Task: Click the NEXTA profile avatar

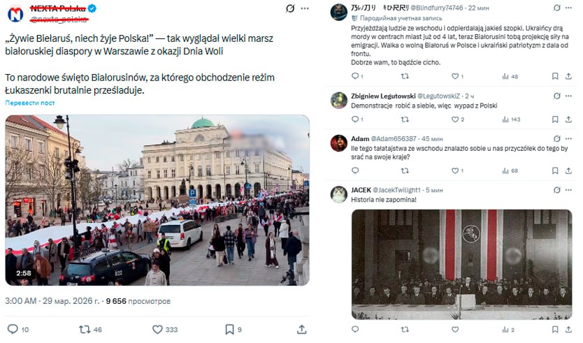Action: coord(15,14)
